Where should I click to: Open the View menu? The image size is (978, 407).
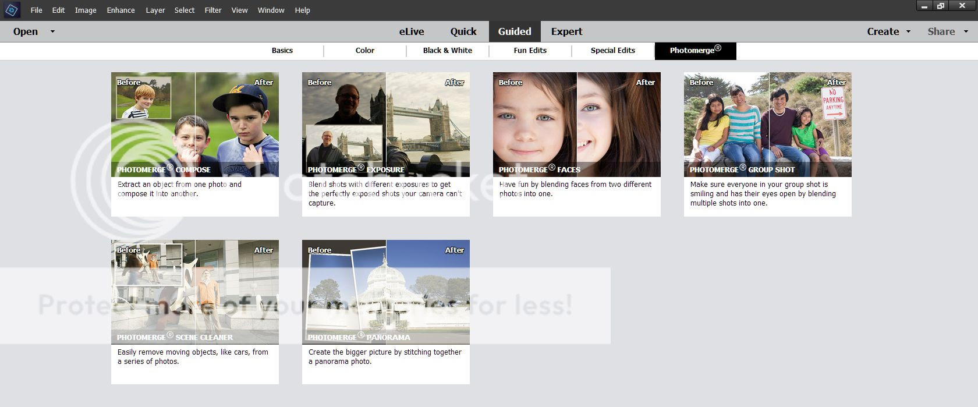point(239,10)
